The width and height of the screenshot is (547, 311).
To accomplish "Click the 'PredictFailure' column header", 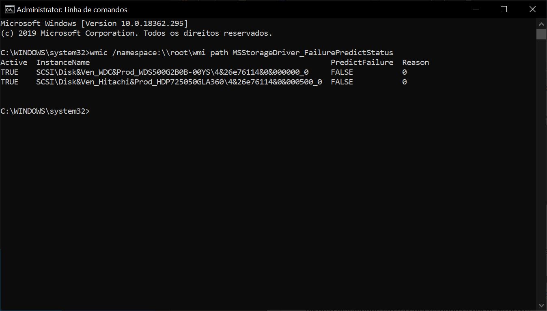I will [362, 63].
